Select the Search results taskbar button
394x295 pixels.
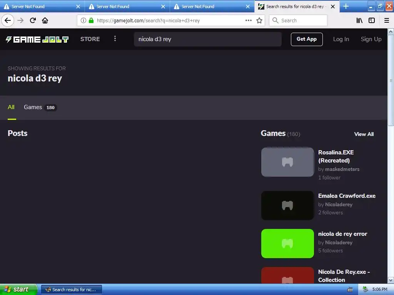(71, 290)
